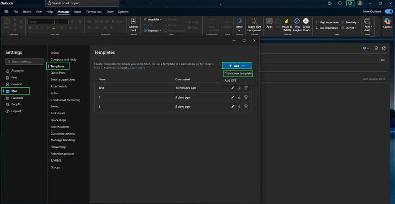Focus the Search settings field
The width and height of the screenshot is (395, 204).
24,62
